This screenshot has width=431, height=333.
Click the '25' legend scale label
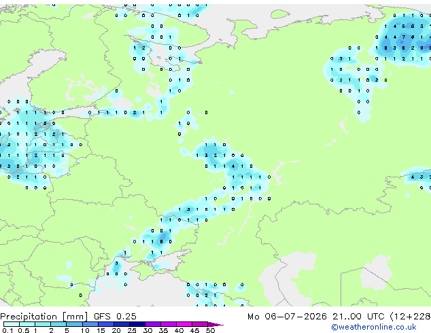pos(132,330)
